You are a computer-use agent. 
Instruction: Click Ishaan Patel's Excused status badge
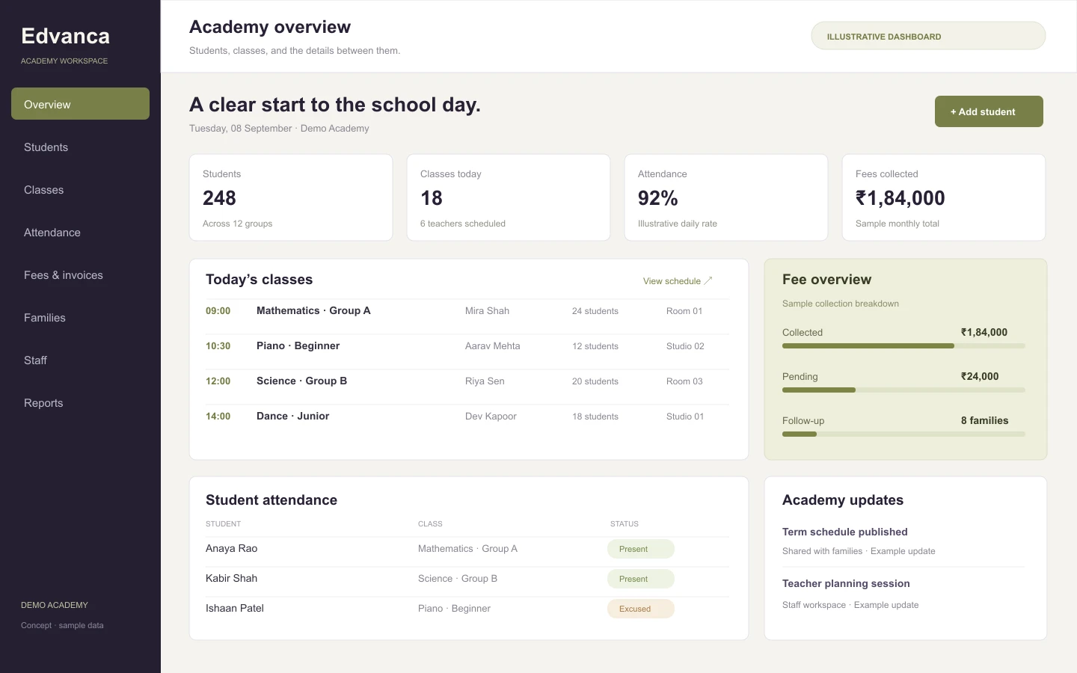[x=641, y=609]
